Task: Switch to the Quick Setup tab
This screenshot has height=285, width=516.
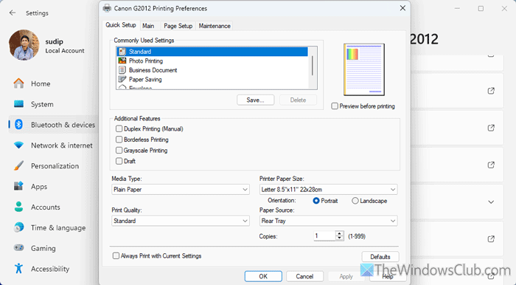Action: point(121,25)
